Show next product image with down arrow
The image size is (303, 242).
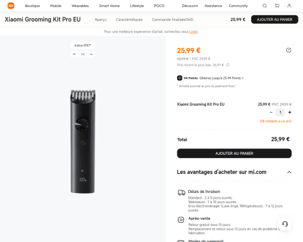point(91,54)
